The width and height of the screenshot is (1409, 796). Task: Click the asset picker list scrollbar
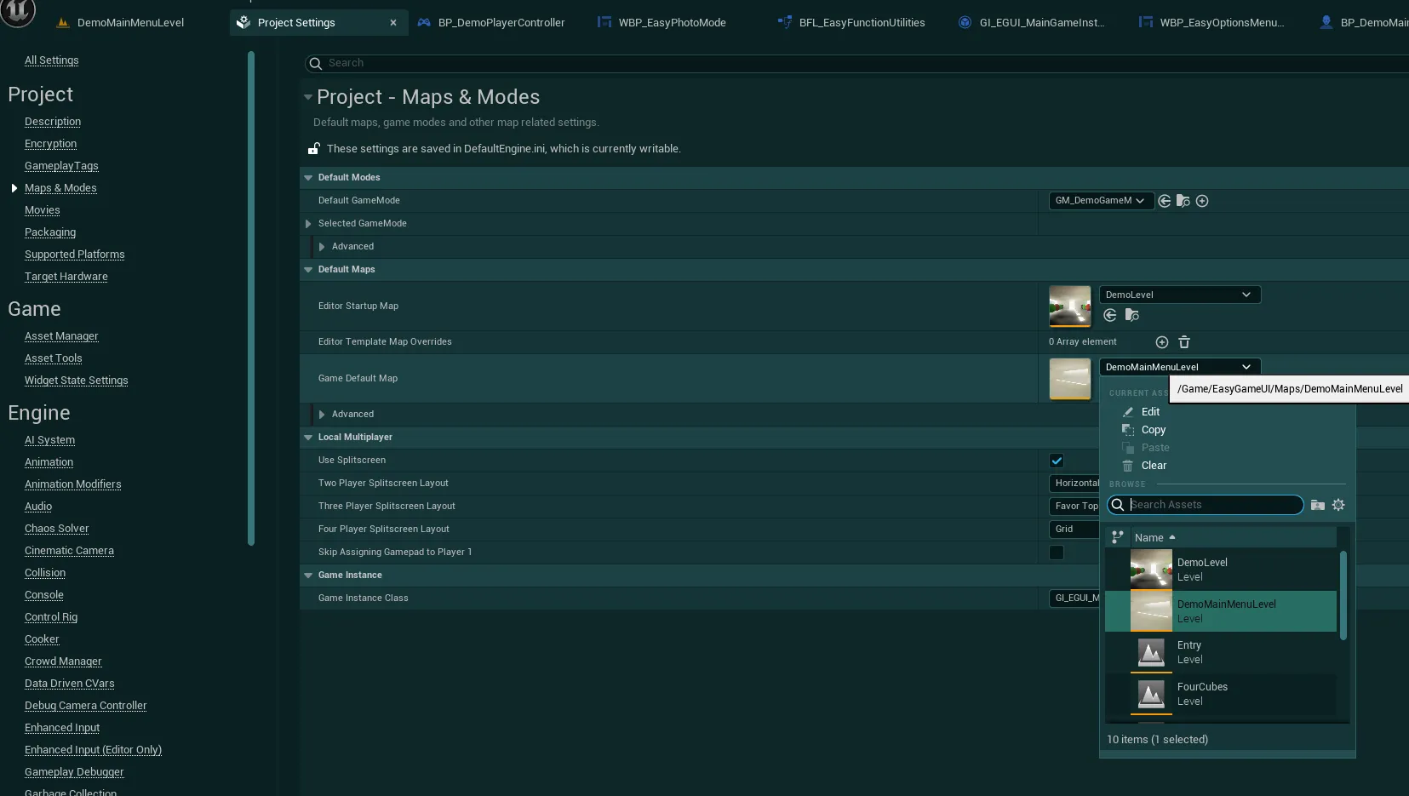click(x=1343, y=595)
